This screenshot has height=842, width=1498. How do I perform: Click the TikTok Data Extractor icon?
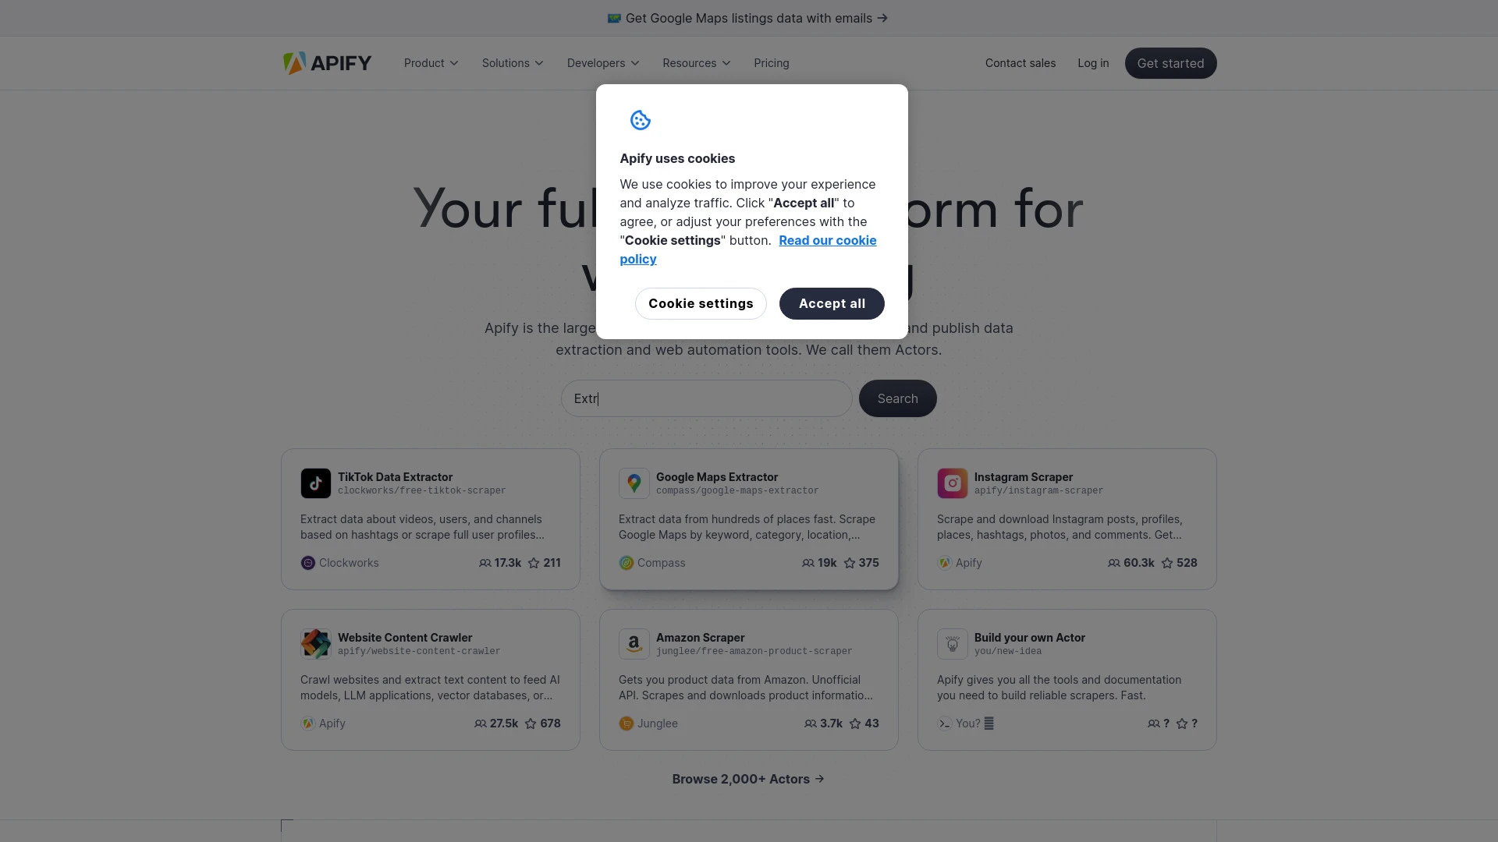[315, 483]
